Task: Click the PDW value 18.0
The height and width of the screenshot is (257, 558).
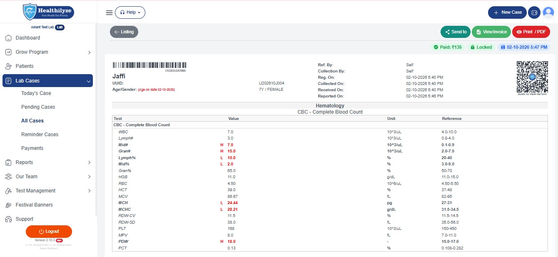Action: pyautogui.click(x=232, y=242)
